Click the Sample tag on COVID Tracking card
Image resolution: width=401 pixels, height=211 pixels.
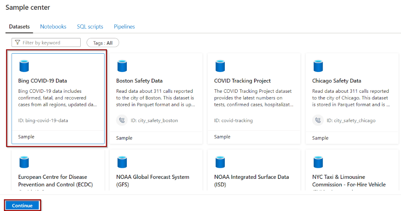[x=222, y=137]
